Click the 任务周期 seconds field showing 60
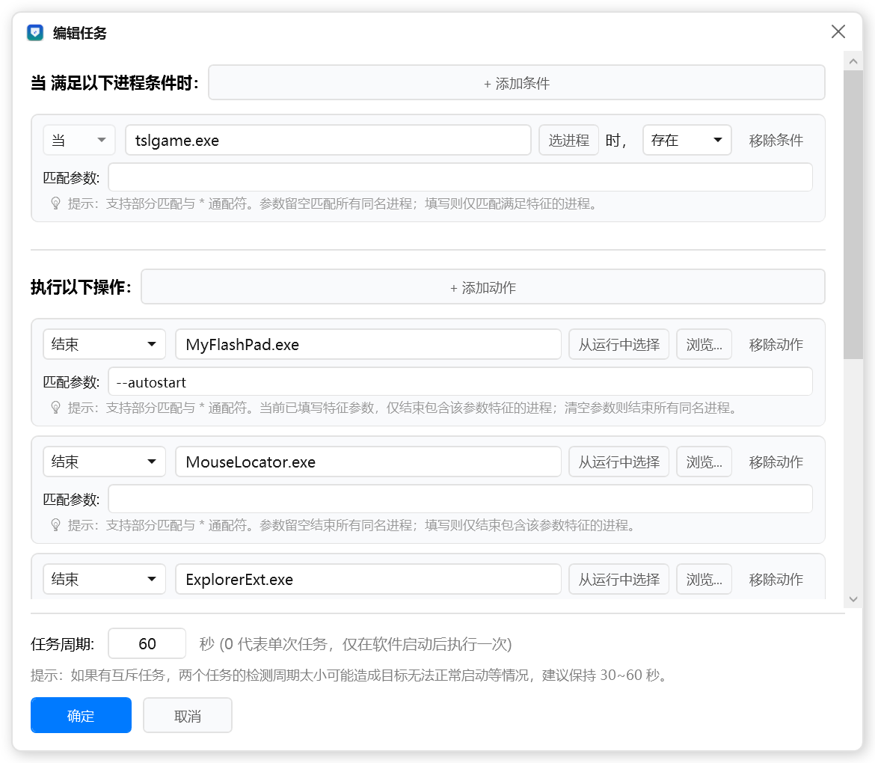Image resolution: width=875 pixels, height=763 pixels. coord(147,643)
